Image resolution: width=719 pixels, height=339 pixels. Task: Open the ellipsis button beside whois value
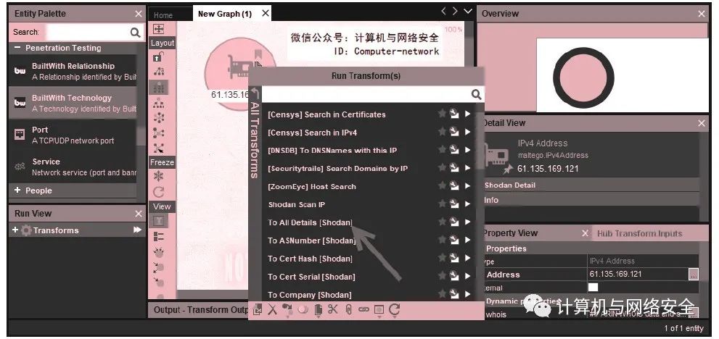coord(694,314)
